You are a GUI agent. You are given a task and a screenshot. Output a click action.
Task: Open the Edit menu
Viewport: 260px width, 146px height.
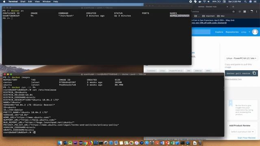tap(30, 2)
